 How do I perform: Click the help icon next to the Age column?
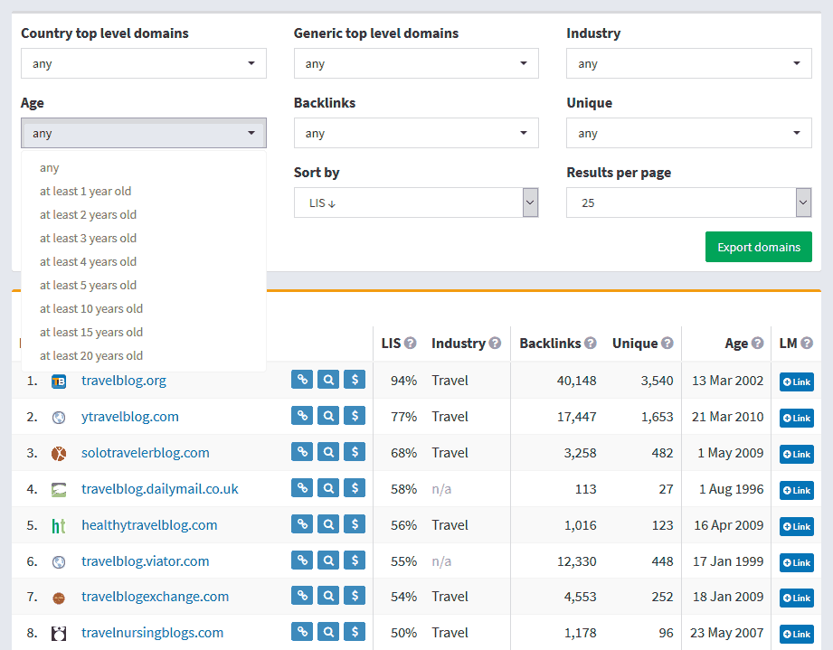tap(757, 343)
